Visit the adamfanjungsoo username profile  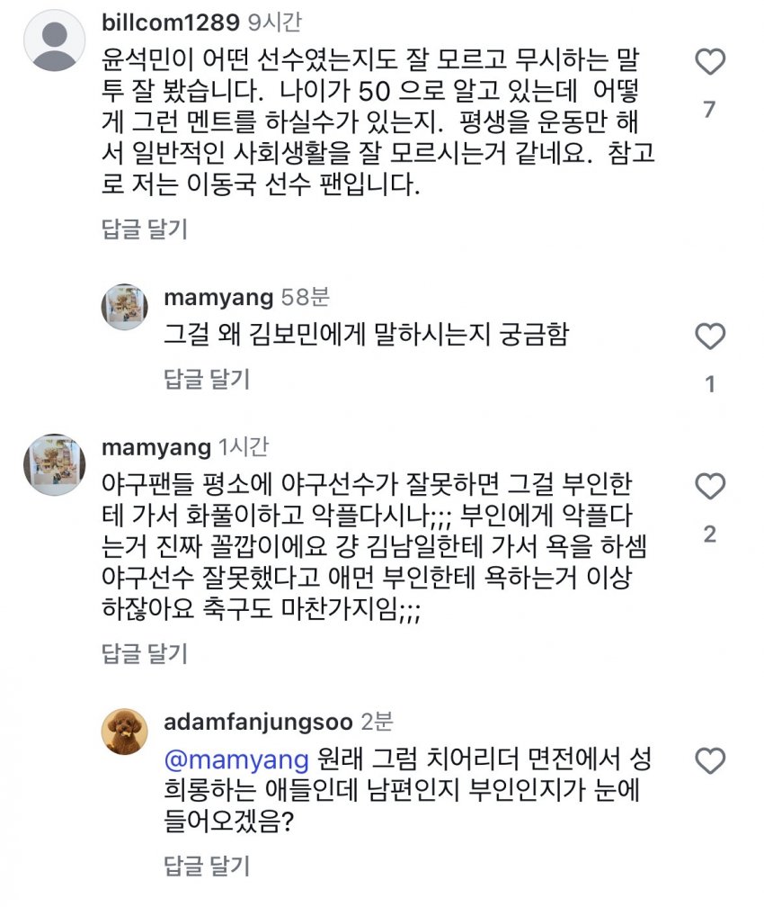[x=261, y=722]
